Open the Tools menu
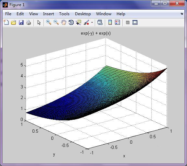Viewport: 187px width, 166px height. tap(64, 14)
